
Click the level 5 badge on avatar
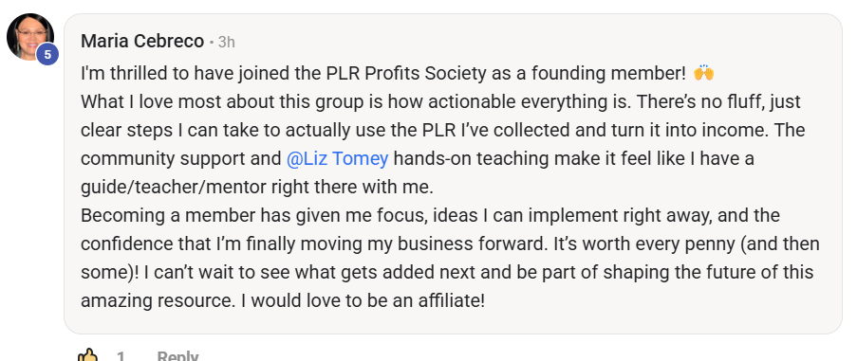coord(47,54)
